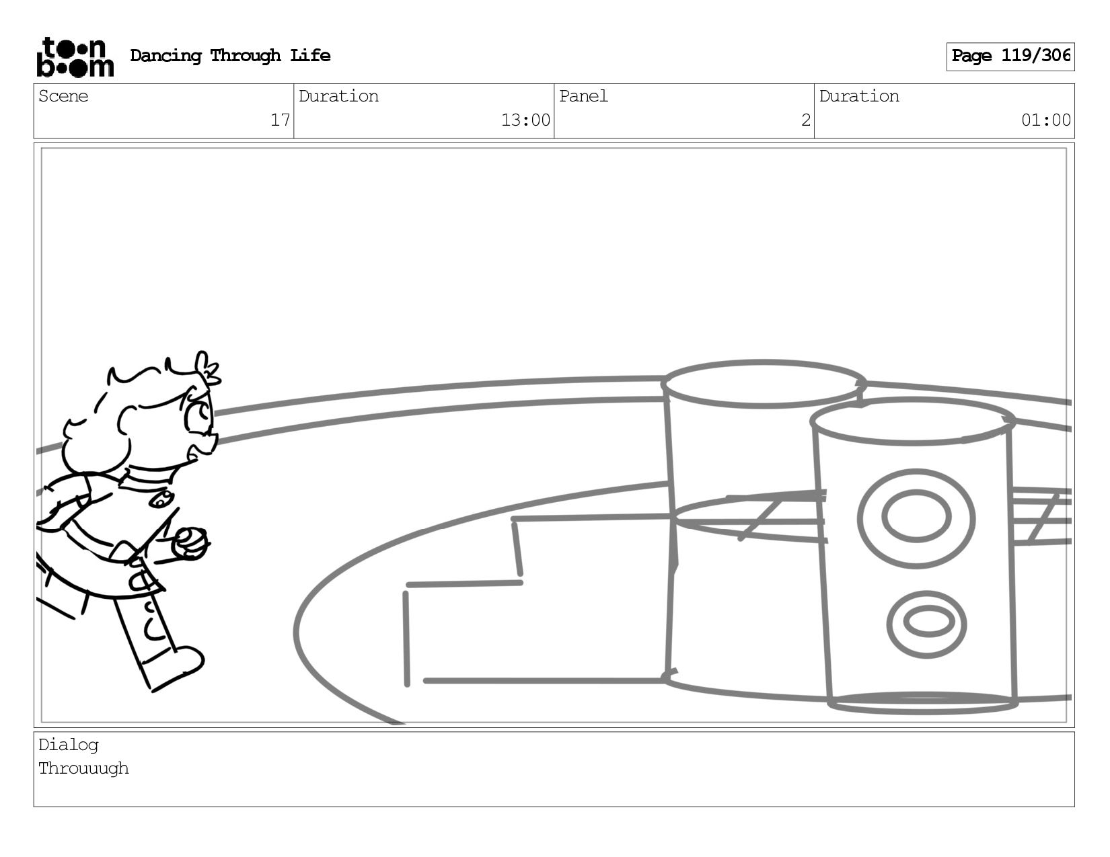
Task: Click the 'Scene' header label
Action: 63,96
